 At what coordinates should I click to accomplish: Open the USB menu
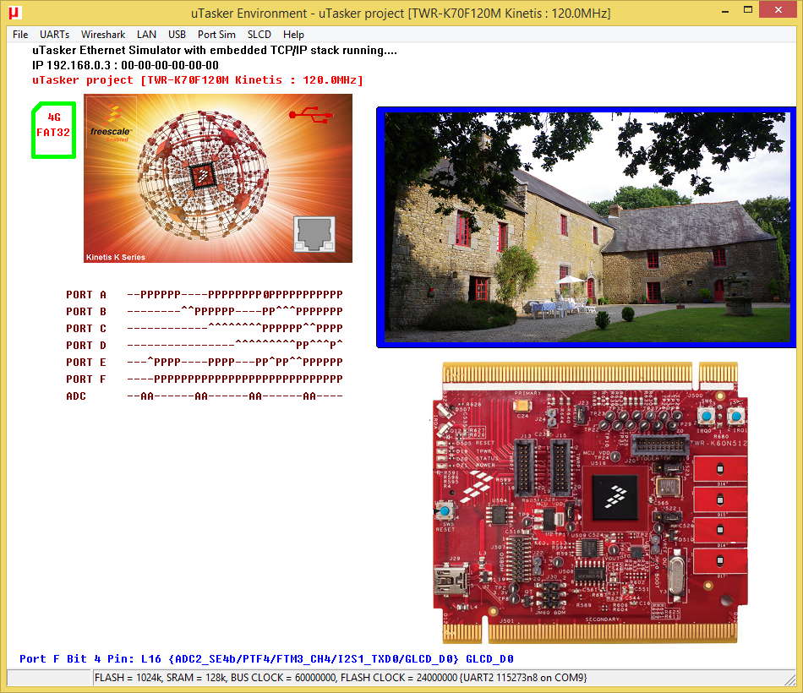(x=177, y=35)
